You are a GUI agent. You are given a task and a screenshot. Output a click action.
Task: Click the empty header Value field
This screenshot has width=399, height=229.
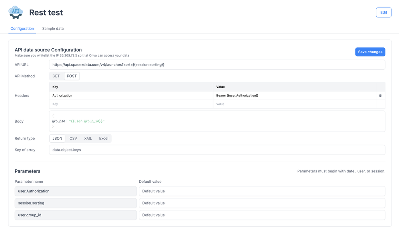(x=294, y=104)
